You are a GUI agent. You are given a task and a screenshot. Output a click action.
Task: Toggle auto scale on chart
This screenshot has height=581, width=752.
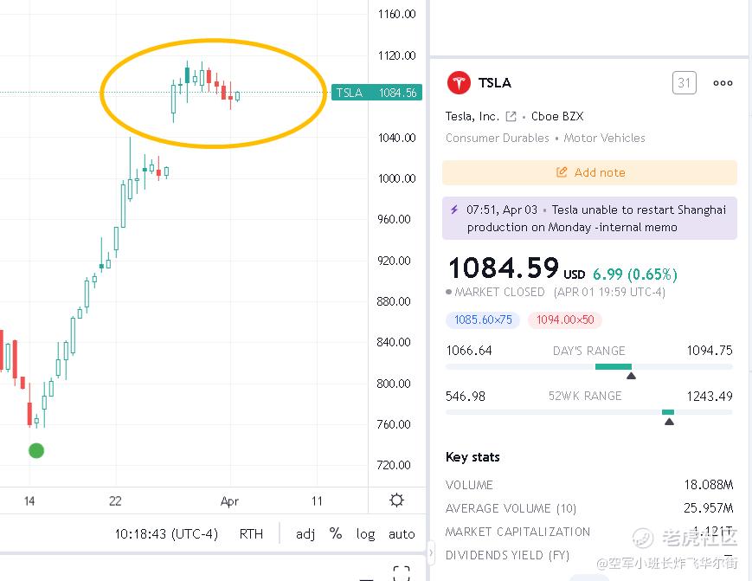pos(402,533)
